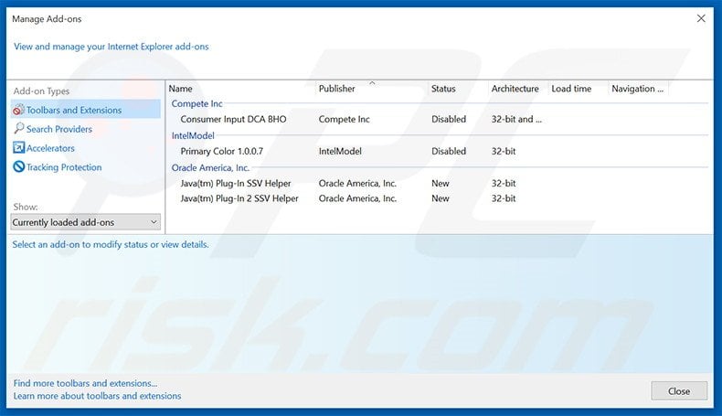
Task: Click Disabled status of Primary Color
Action: click(449, 151)
